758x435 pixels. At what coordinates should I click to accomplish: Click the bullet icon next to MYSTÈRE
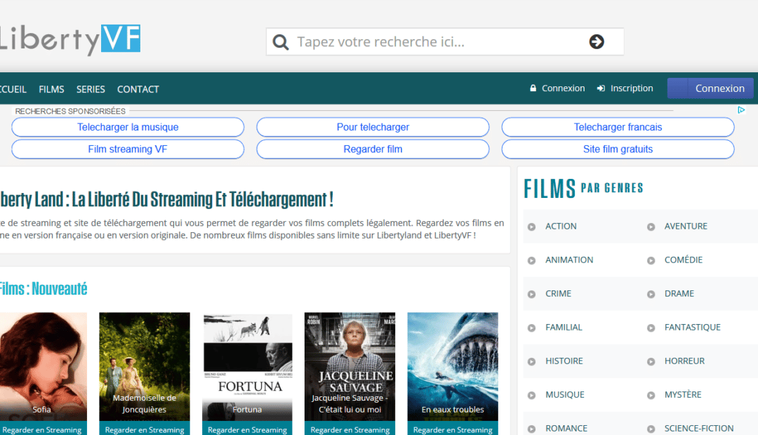point(651,396)
